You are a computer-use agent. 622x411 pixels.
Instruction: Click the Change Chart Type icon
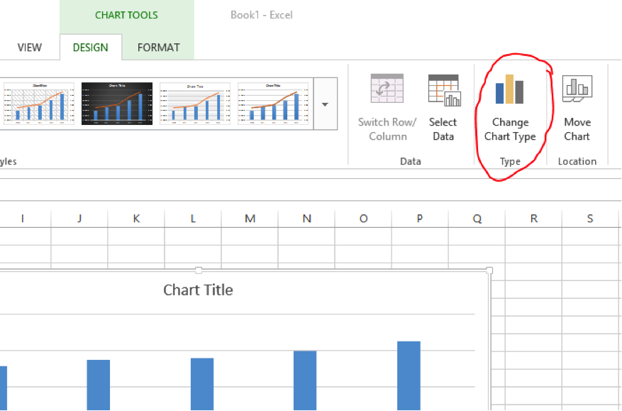point(509,89)
